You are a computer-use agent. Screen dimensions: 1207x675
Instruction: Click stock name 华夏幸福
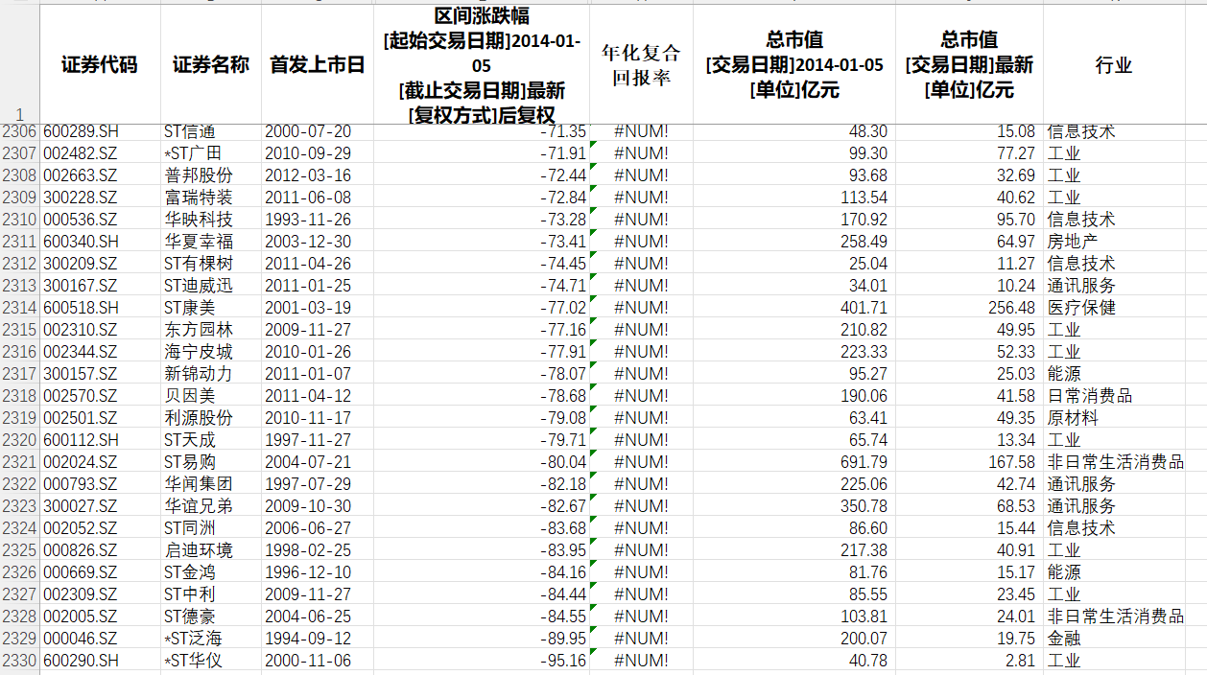pos(199,242)
